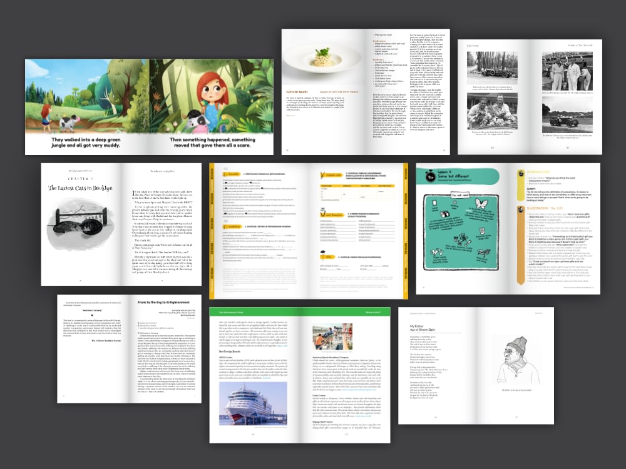The height and width of the screenshot is (469, 626).
Task: Select the "They walked into a deep green jungle" caption
Action: 86,143
